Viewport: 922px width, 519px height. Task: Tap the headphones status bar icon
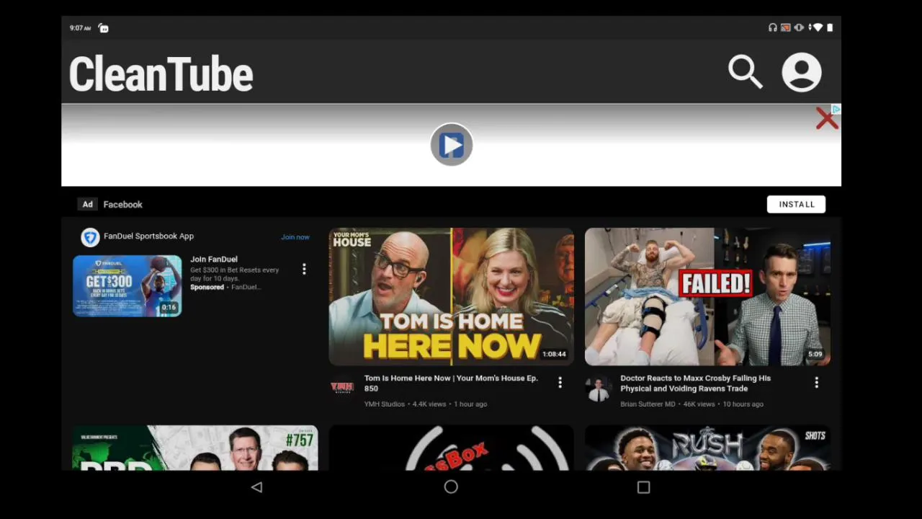772,27
